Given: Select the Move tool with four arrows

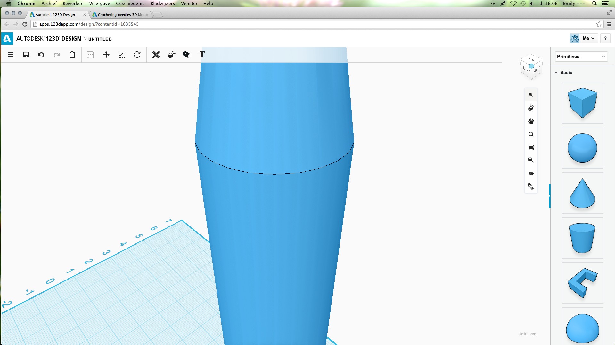Looking at the screenshot, I should click(x=106, y=55).
